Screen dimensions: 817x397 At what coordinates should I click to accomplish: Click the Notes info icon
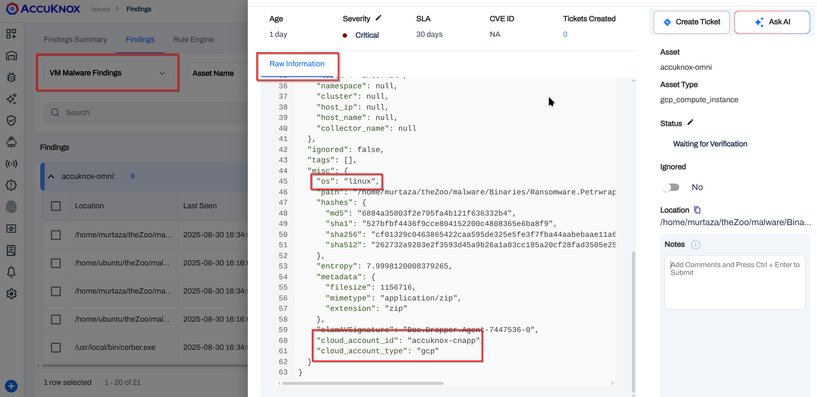(695, 245)
